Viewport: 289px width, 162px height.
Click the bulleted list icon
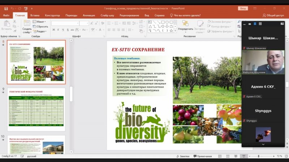pos(110,23)
